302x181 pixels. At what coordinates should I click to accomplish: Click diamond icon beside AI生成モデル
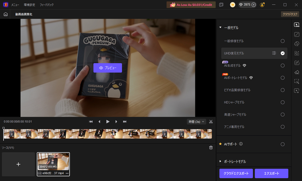244,66
